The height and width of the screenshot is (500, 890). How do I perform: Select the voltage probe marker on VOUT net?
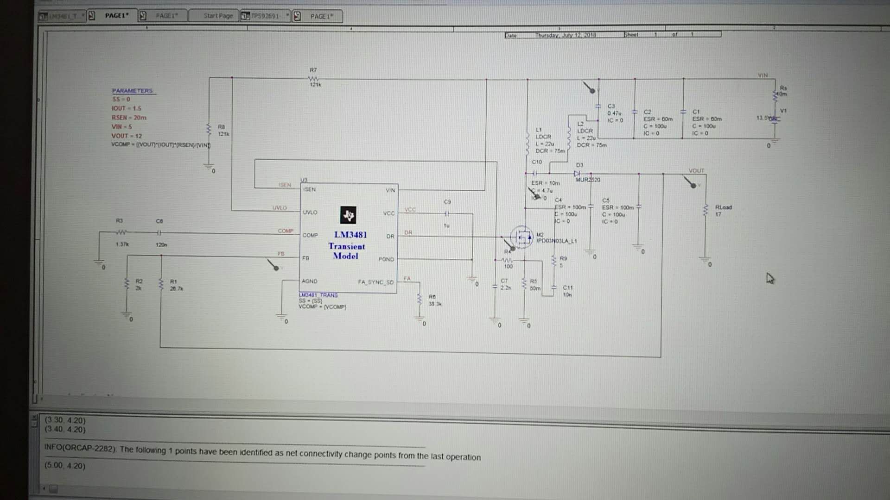click(x=690, y=182)
